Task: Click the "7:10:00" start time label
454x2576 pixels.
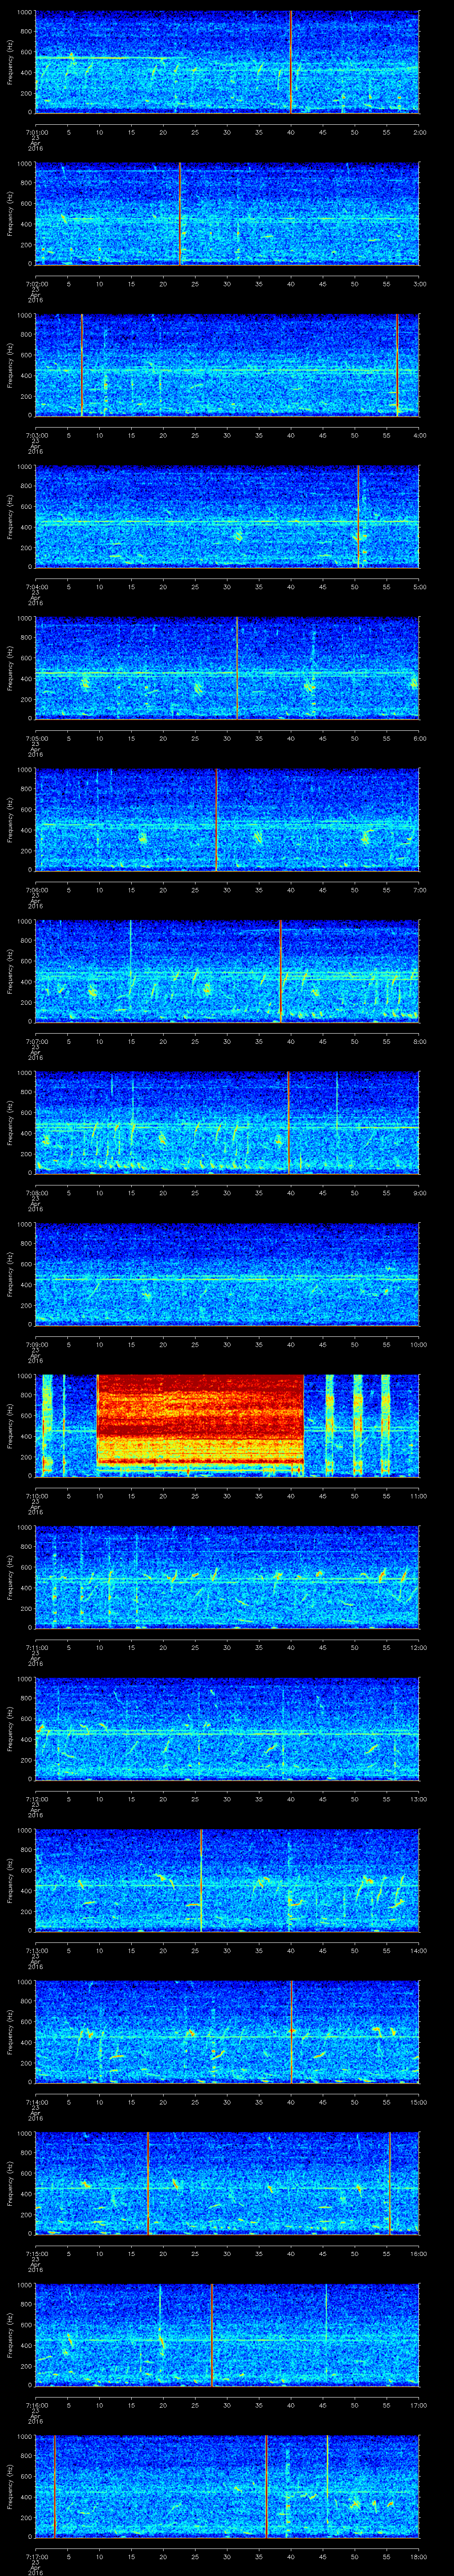Action: tap(36, 1495)
